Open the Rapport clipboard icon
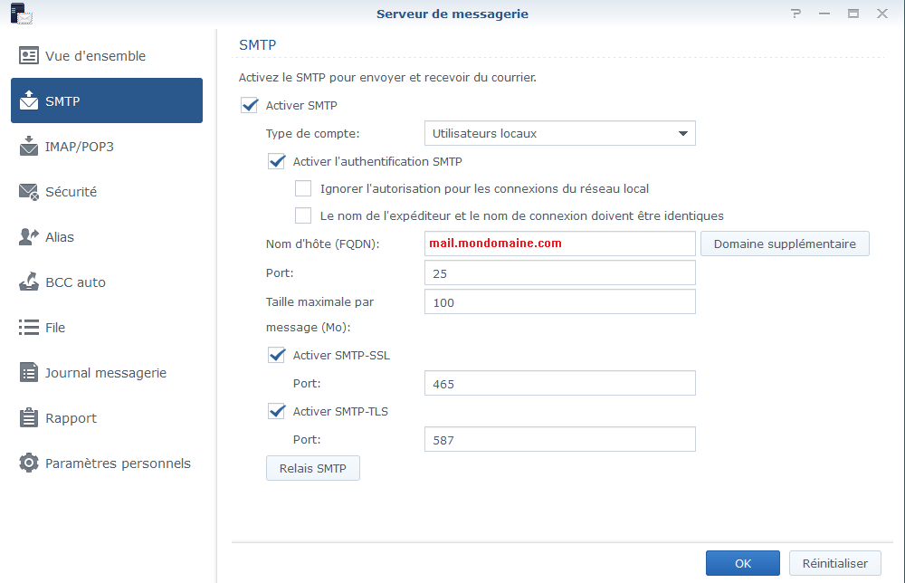Viewport: 905px width, 583px height. tap(29, 418)
